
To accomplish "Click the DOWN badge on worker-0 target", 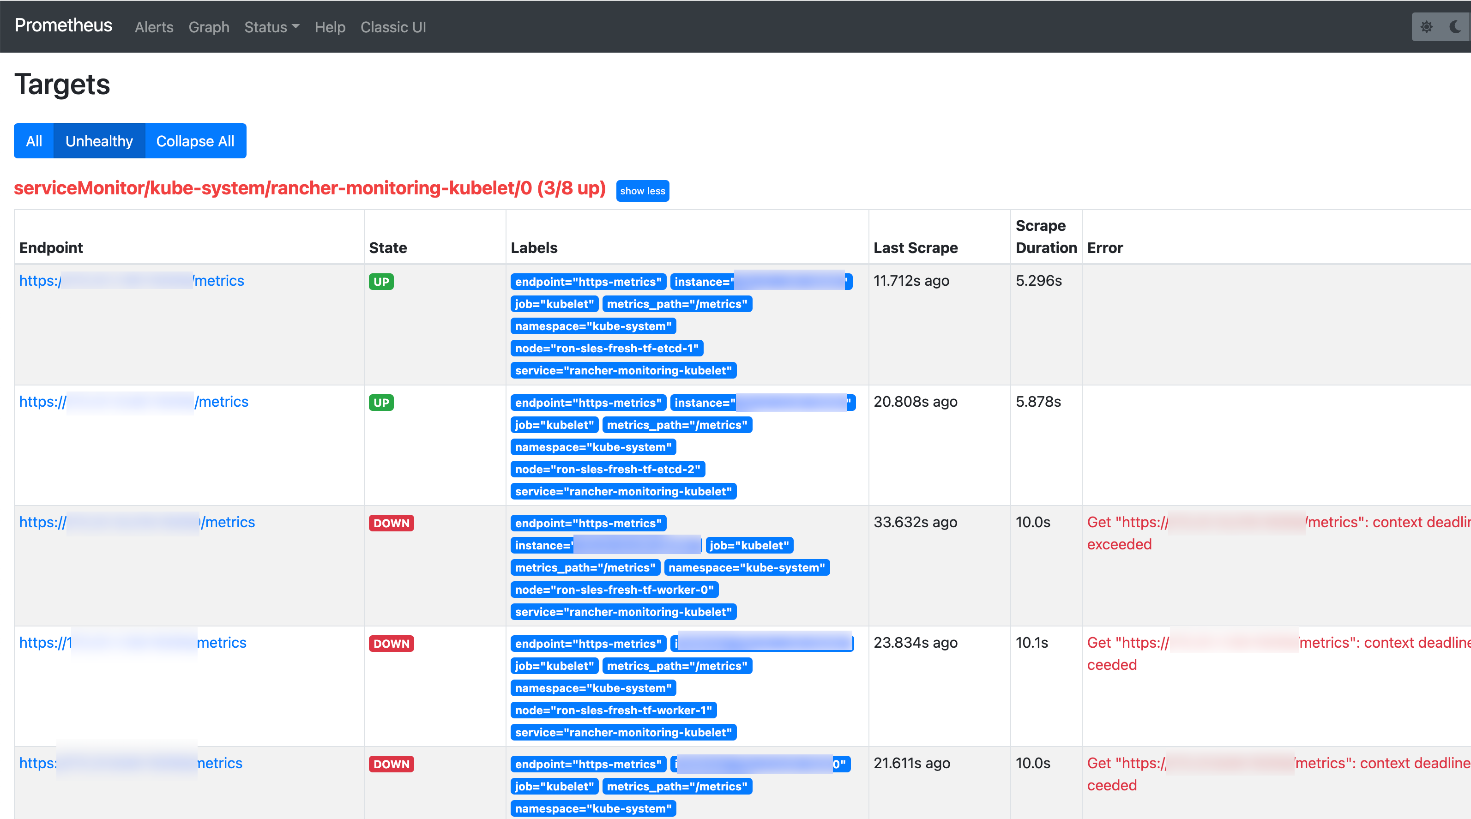I will 391,523.
